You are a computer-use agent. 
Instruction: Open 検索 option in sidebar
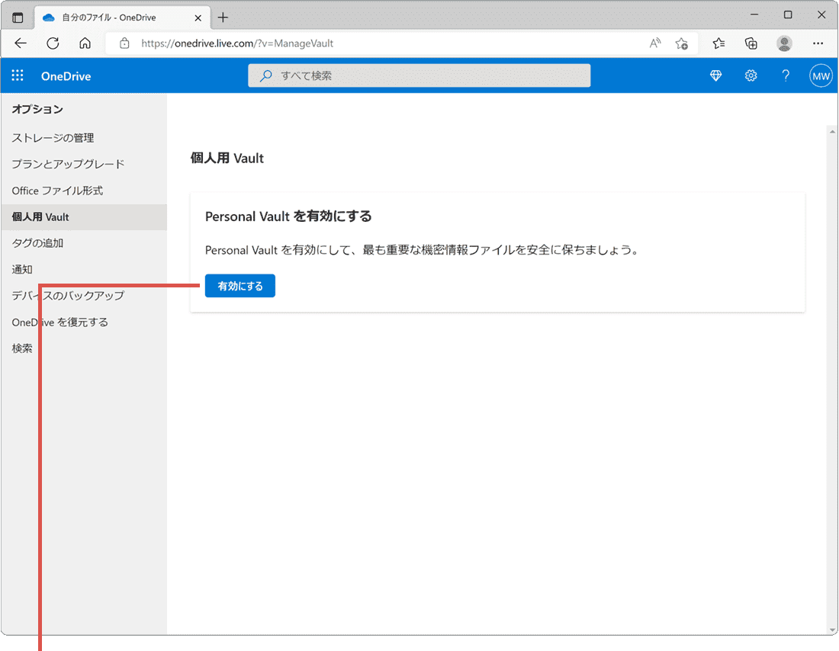click(84, 348)
